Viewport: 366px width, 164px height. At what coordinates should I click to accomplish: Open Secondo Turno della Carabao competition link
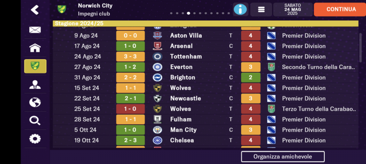pyautogui.click(x=318, y=67)
